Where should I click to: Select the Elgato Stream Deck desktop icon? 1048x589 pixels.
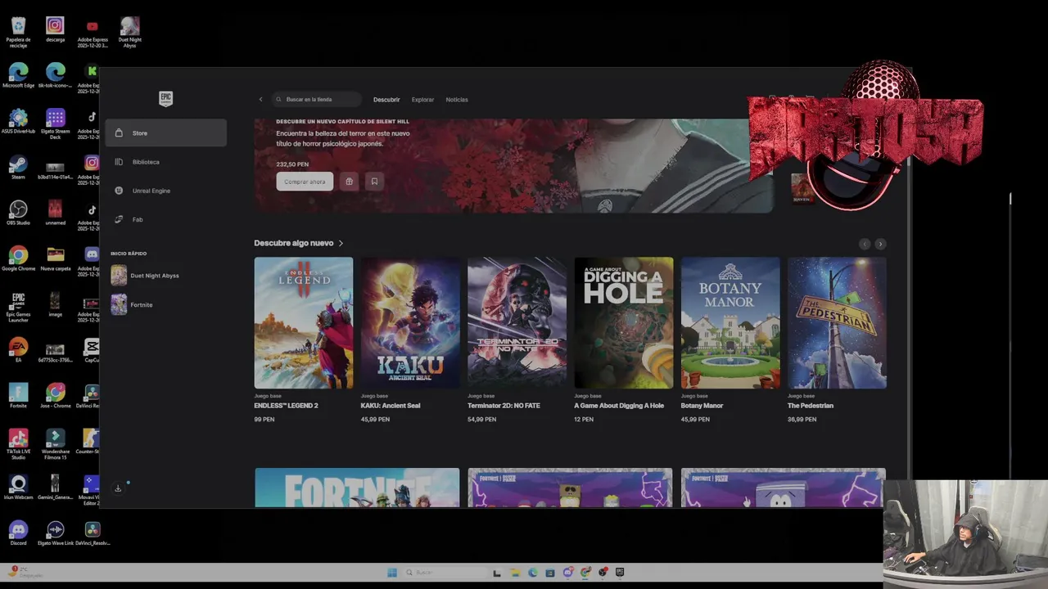click(55, 124)
